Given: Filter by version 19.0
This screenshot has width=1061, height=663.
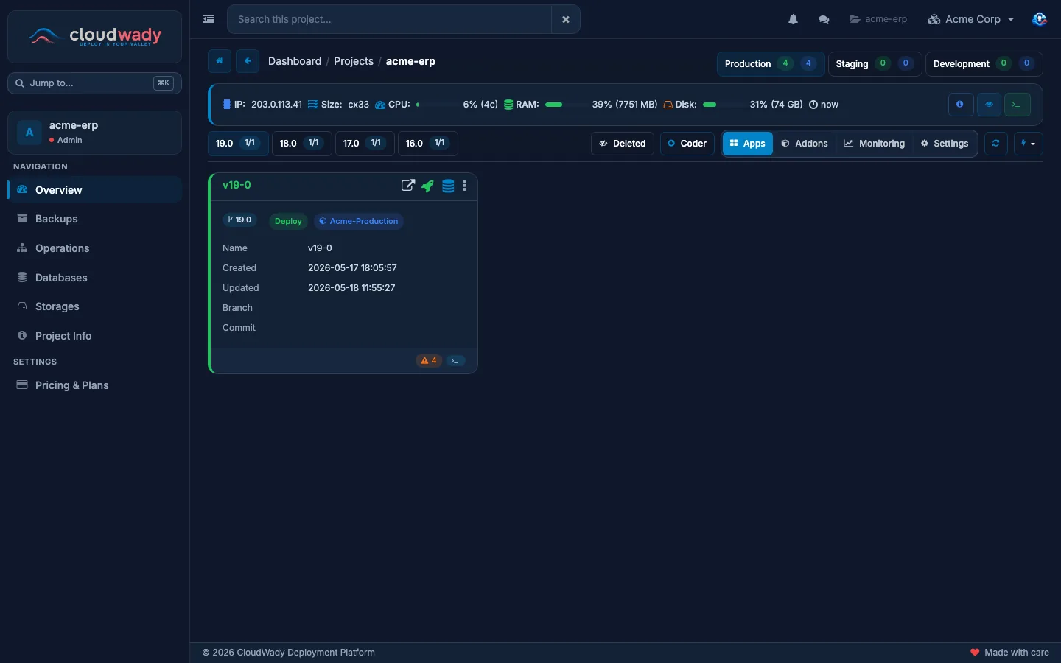Looking at the screenshot, I should [238, 144].
